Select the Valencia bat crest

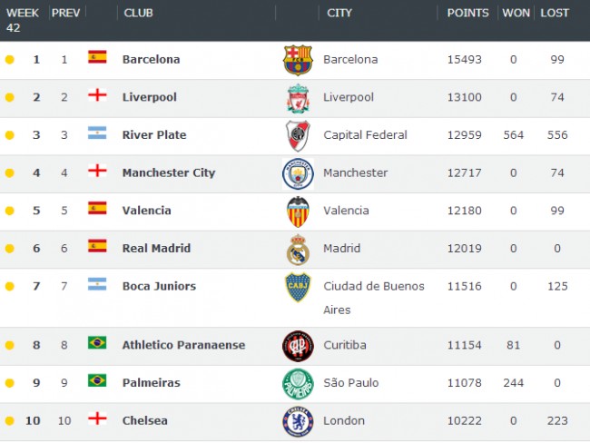[298, 212]
